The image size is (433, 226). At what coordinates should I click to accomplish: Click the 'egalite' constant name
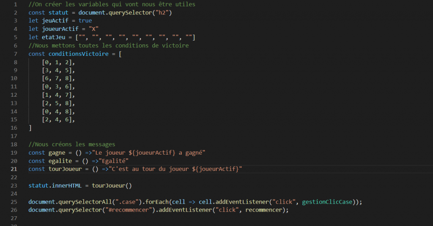point(60,161)
